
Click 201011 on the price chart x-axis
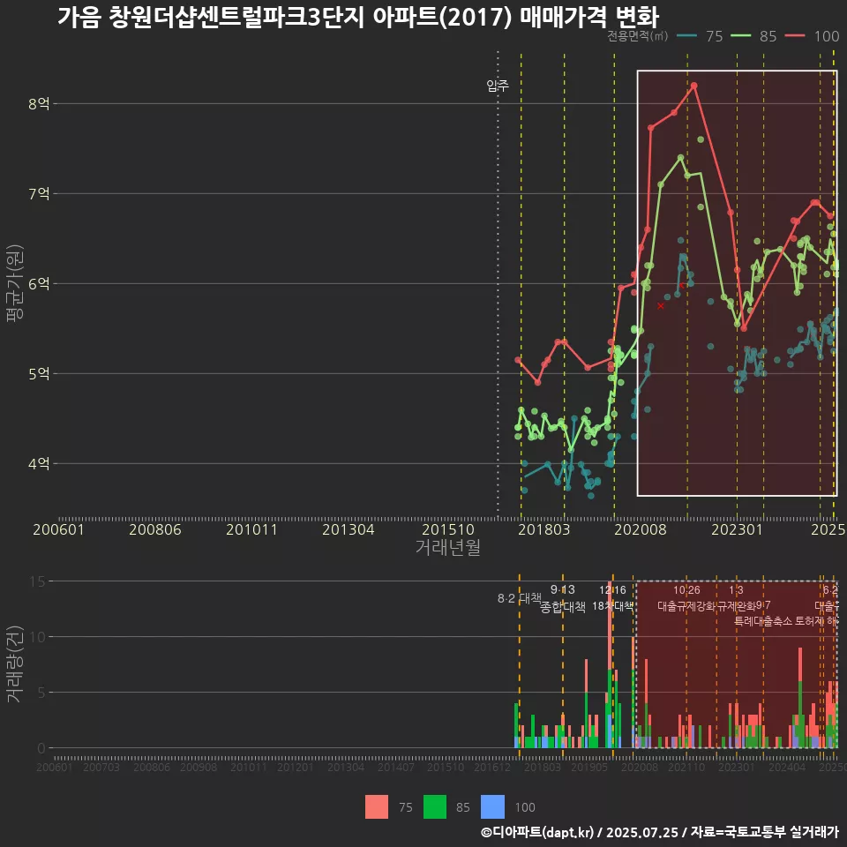pyautogui.click(x=251, y=529)
